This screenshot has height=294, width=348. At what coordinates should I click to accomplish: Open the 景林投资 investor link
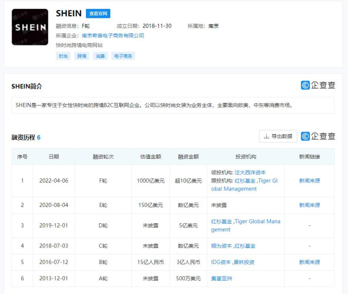(244, 262)
